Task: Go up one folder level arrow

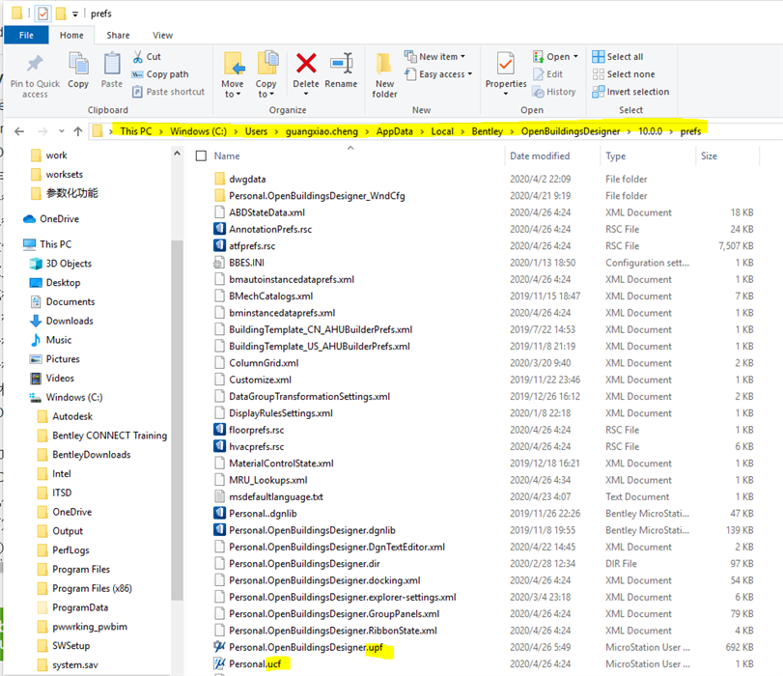Action: [78, 131]
